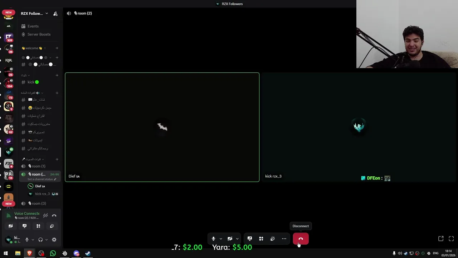
Task: Open system tray volume icon
Action: point(400,253)
